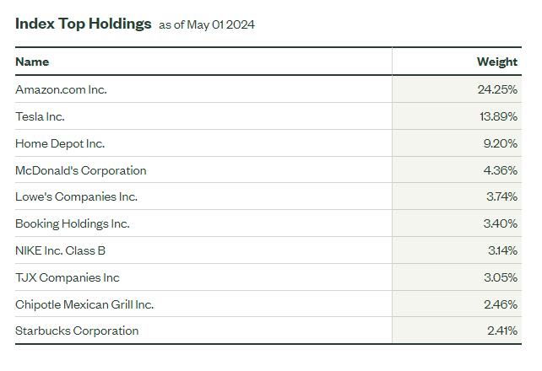Click the Weight column header
Screen dimensions: 542x371
[496, 62]
